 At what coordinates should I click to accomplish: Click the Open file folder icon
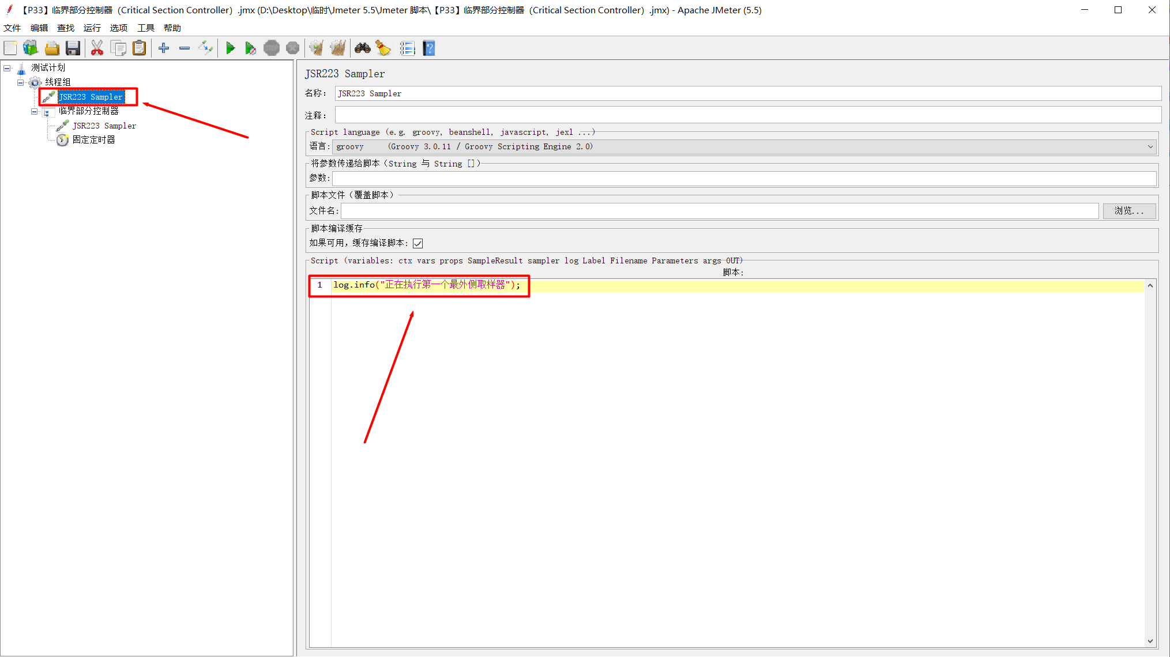coord(52,48)
